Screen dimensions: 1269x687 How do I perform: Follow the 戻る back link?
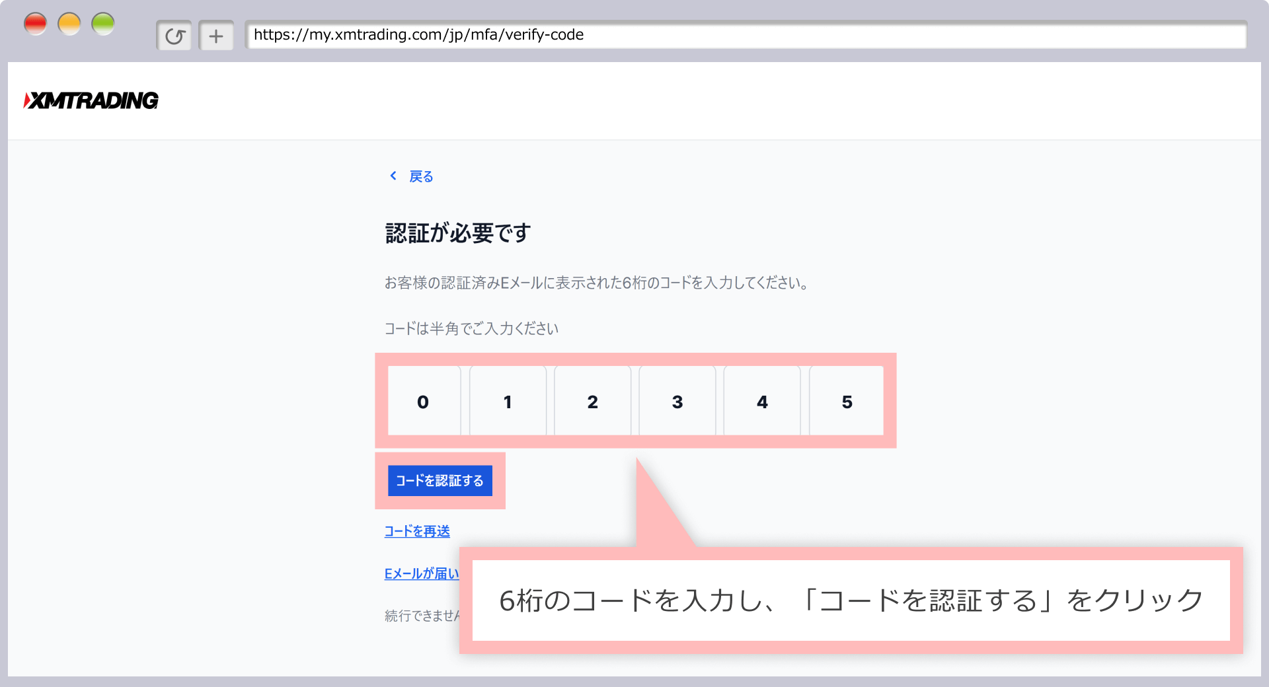click(x=421, y=176)
